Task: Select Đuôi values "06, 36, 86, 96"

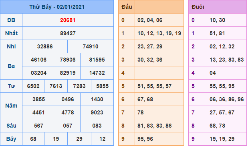Action: [x=227, y=100]
